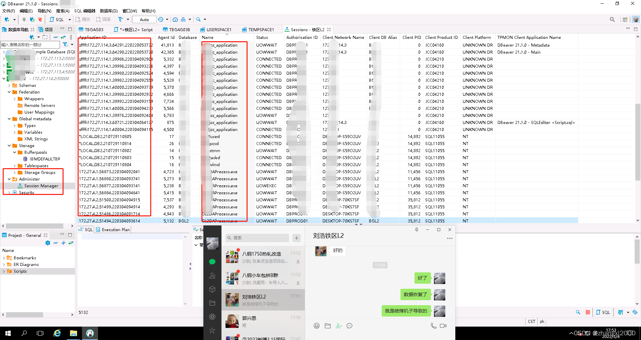Click the gray magnifier at toolbar right
641x340 pixels.
coord(612,19)
